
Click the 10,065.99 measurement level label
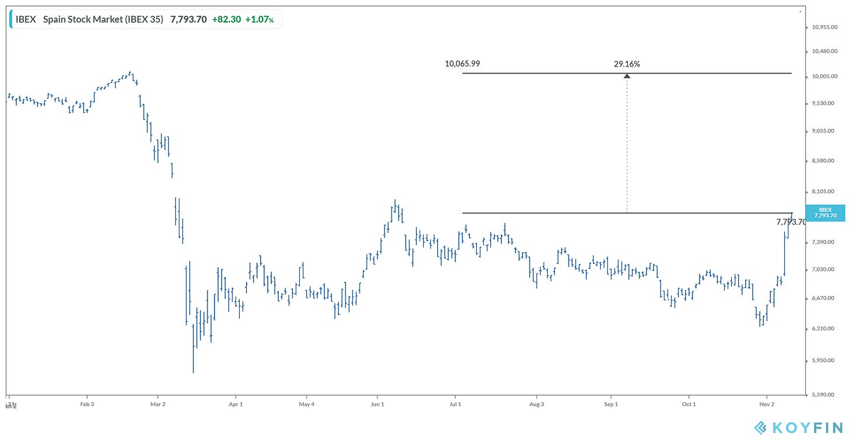pyautogui.click(x=462, y=64)
